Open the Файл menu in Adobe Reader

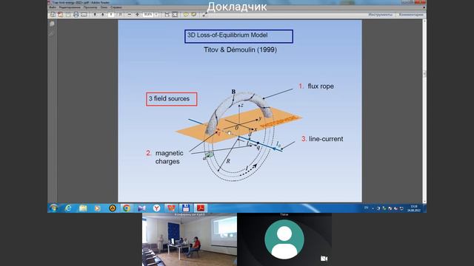coord(53,7)
